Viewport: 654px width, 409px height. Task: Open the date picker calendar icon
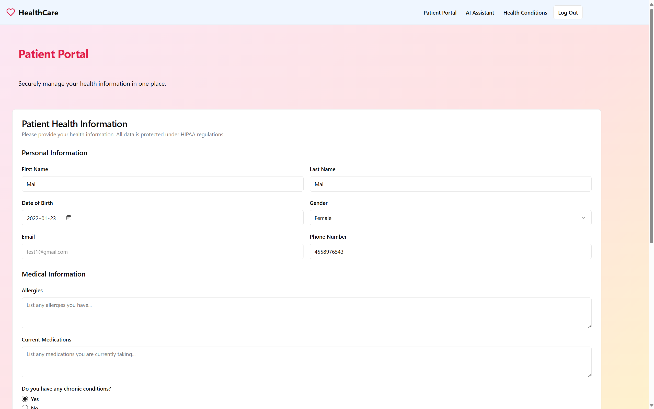pyautogui.click(x=69, y=218)
